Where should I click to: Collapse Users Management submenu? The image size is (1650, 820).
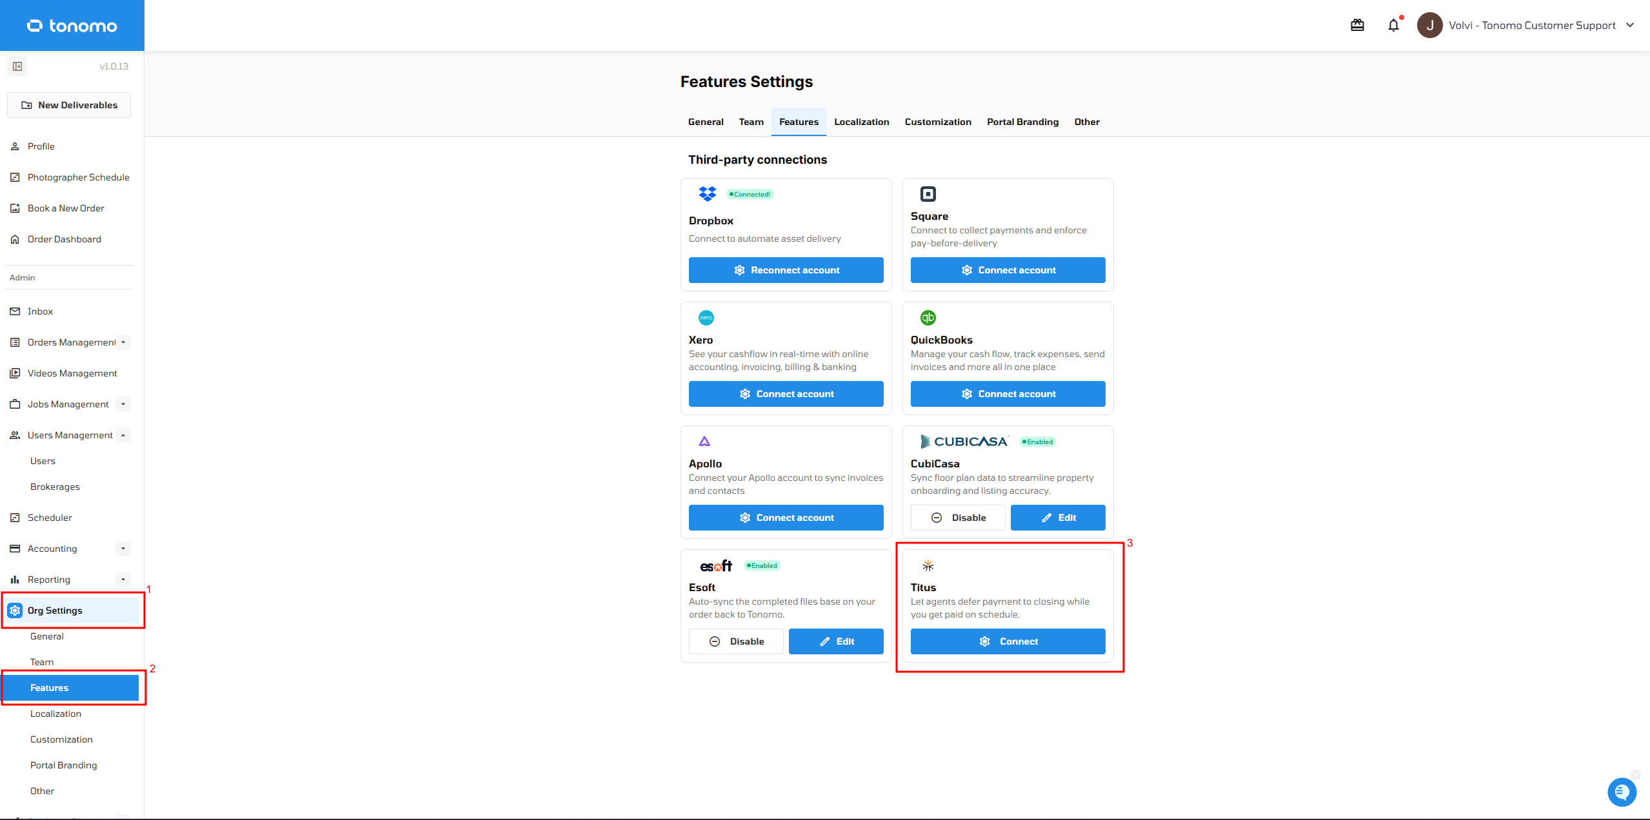coord(123,435)
